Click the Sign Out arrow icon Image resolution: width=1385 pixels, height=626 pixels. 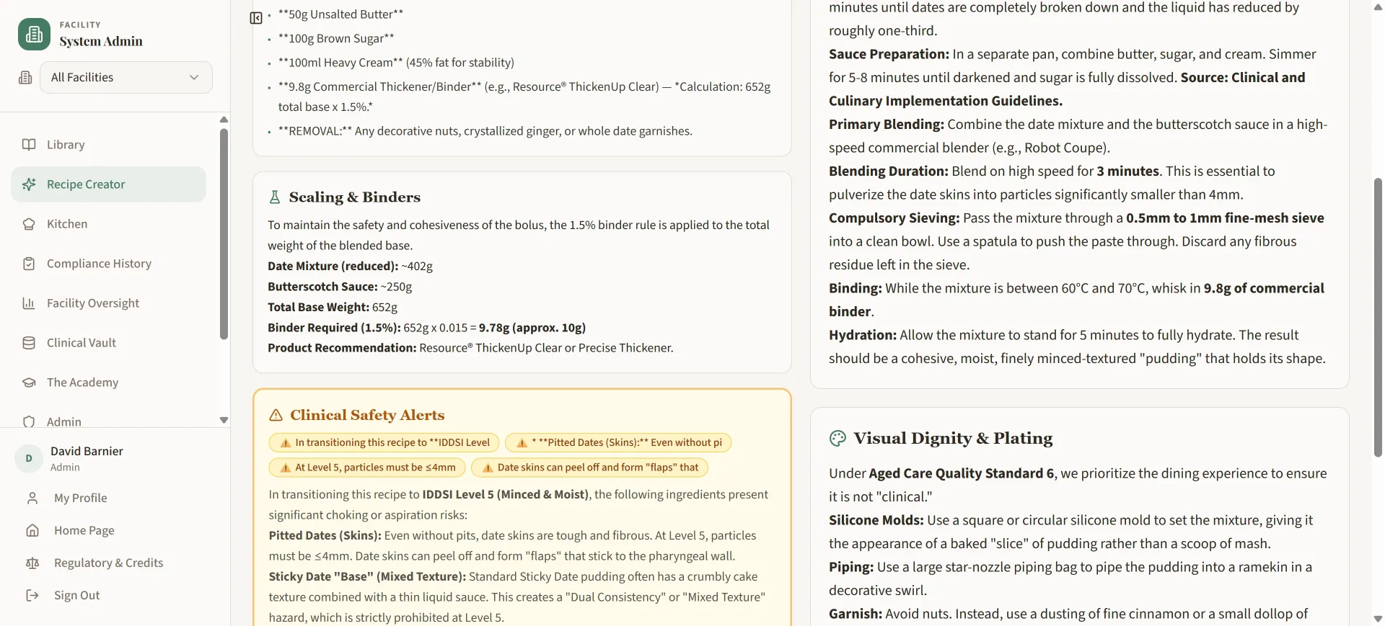(x=32, y=595)
